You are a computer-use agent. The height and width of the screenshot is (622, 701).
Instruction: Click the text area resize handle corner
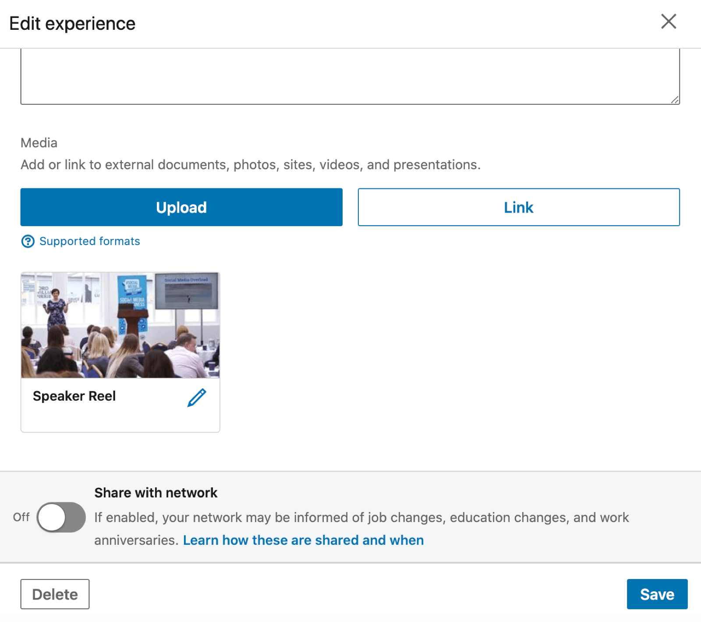(x=675, y=100)
